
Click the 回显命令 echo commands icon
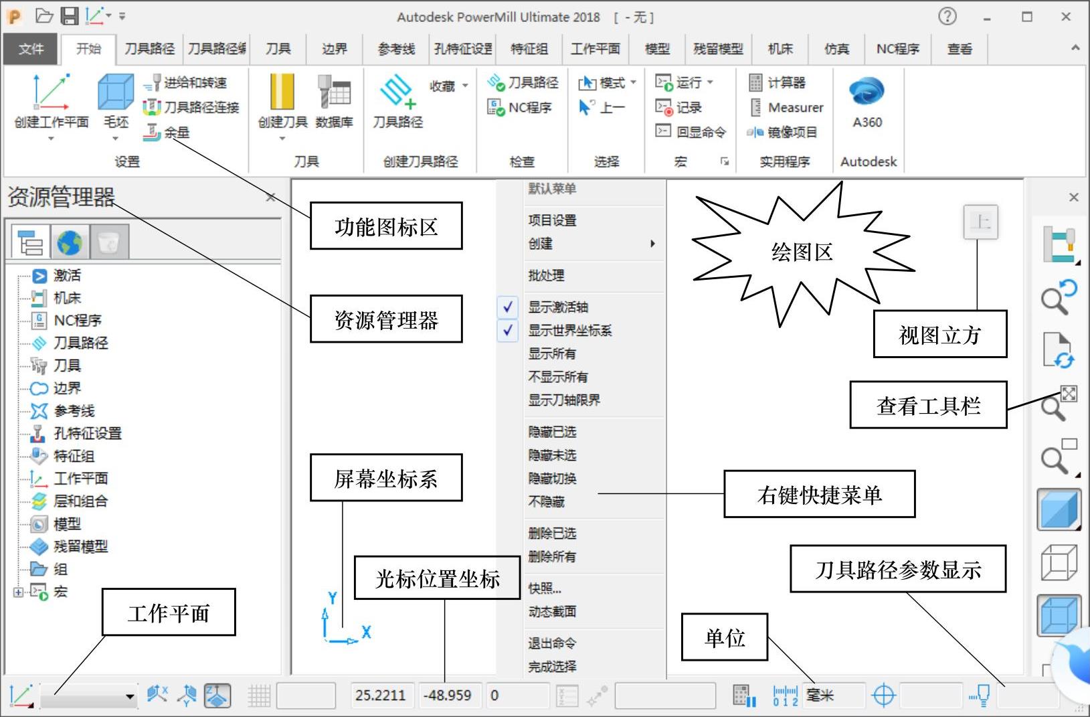662,132
